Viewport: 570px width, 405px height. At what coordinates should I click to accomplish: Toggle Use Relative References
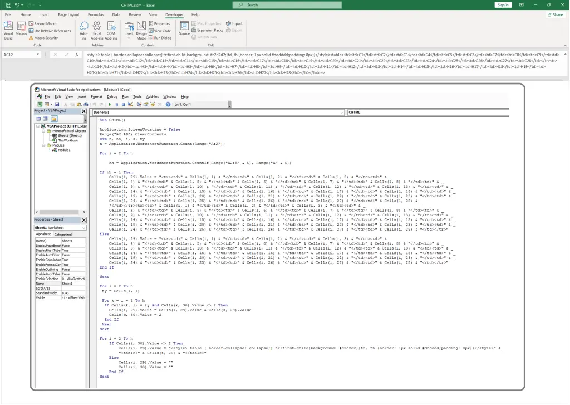pyautogui.click(x=50, y=31)
